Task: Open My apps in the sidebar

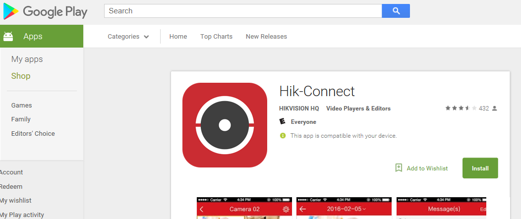Action: tap(27, 59)
